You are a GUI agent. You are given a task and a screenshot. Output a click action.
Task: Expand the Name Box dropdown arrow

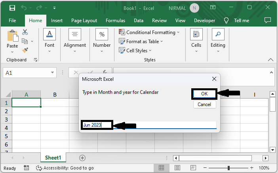point(53,72)
